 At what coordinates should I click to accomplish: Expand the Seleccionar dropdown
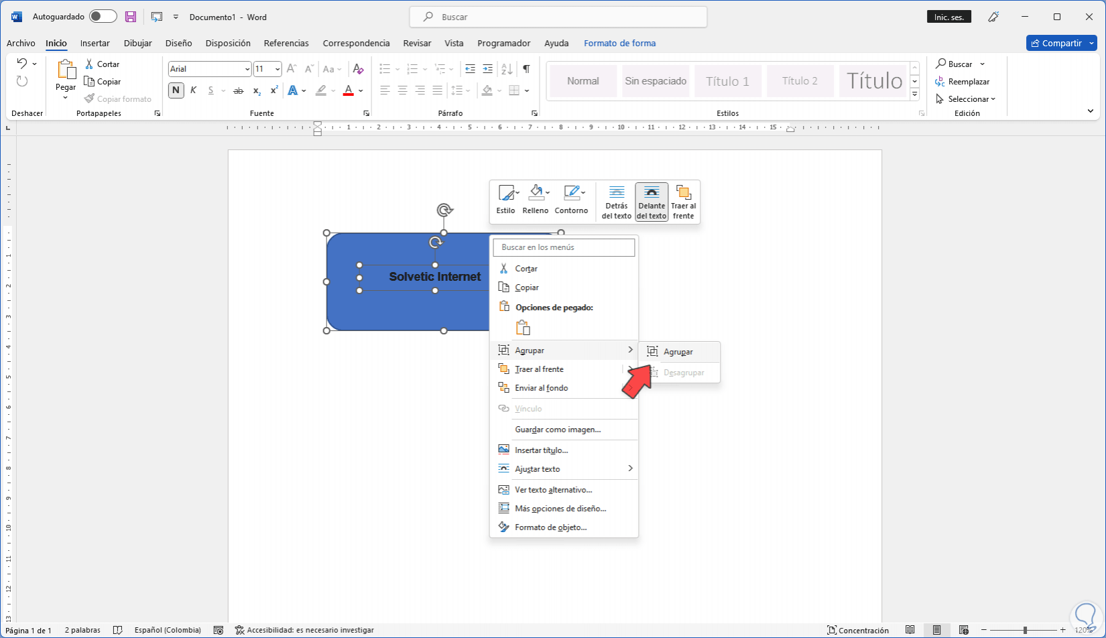coord(966,99)
